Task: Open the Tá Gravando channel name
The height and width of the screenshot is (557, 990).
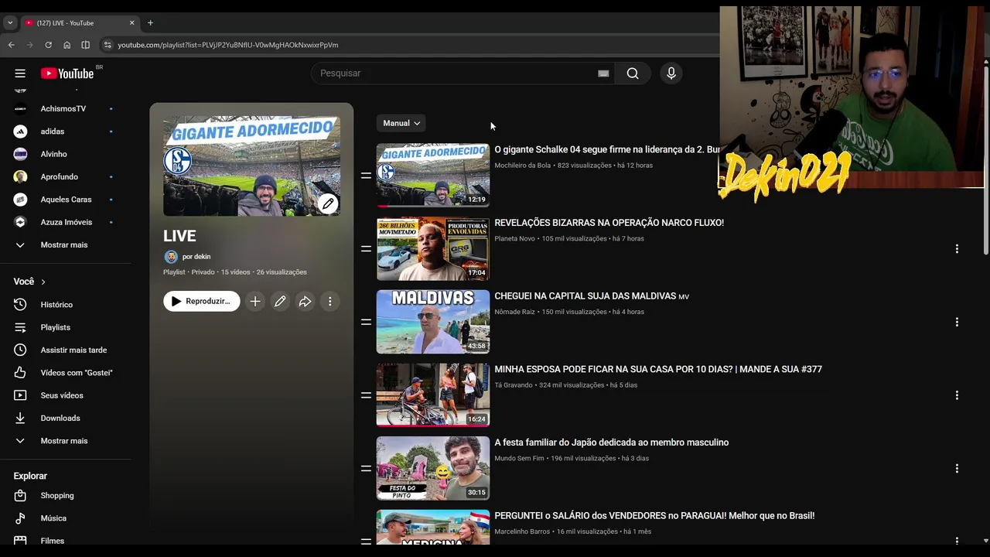Action: (514, 385)
